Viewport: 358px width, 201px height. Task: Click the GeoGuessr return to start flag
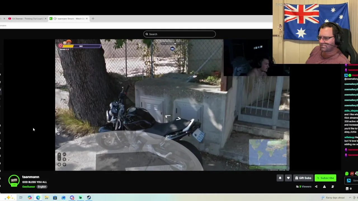[64, 164]
